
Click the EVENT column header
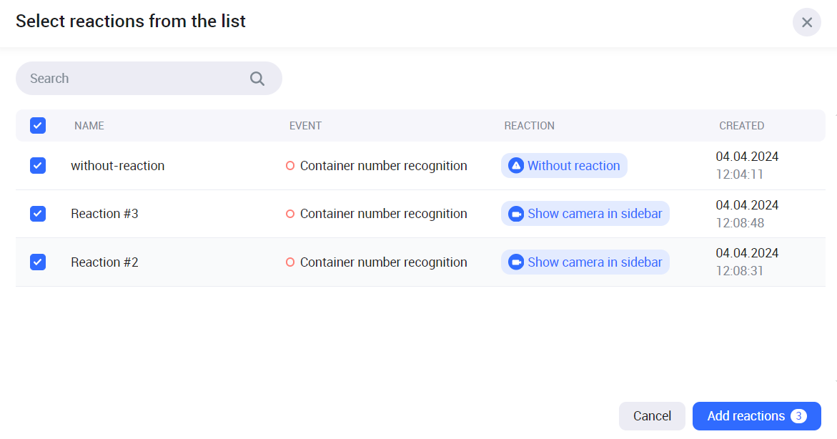[x=305, y=126]
